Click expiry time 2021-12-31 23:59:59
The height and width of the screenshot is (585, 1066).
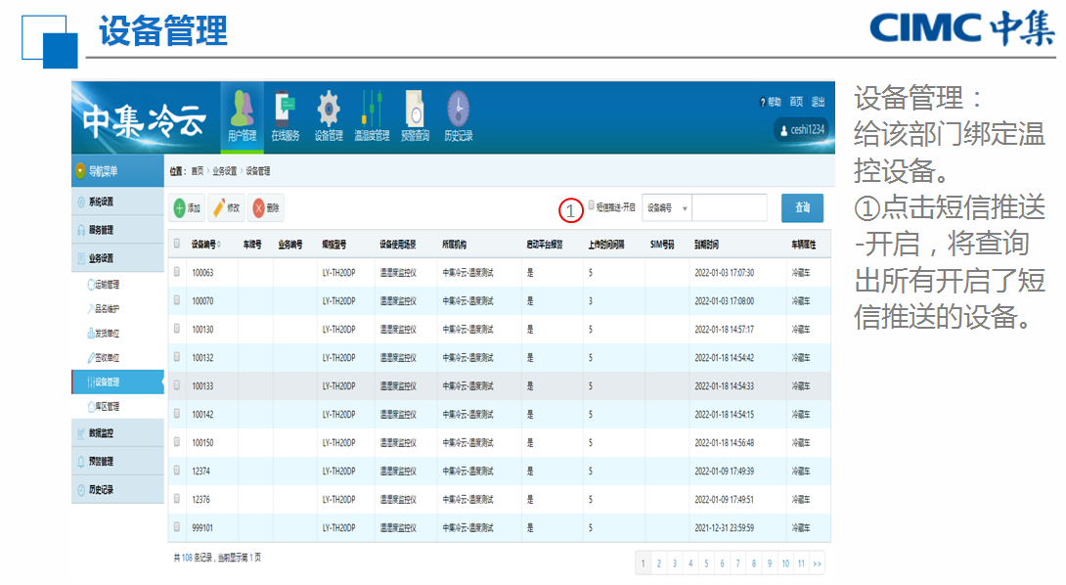point(724,528)
